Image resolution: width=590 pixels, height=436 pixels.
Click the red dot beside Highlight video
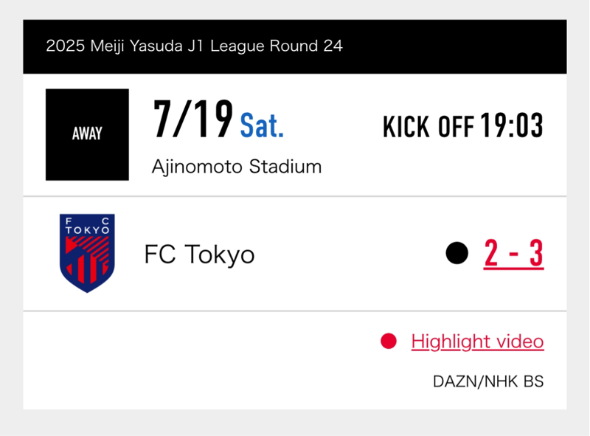point(389,341)
